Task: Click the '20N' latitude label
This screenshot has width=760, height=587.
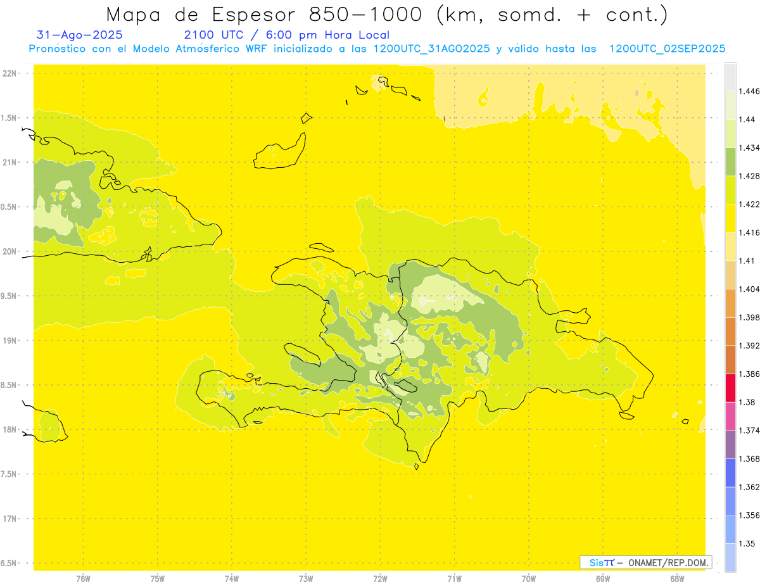Action: 9,251
